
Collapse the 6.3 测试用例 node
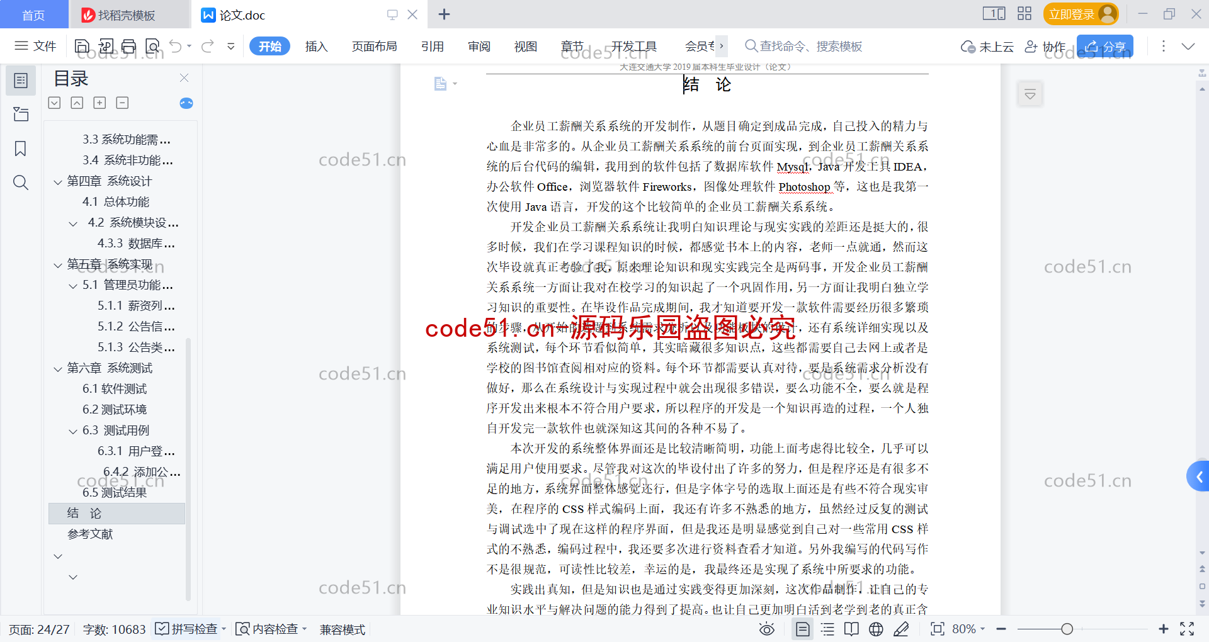[73, 431]
